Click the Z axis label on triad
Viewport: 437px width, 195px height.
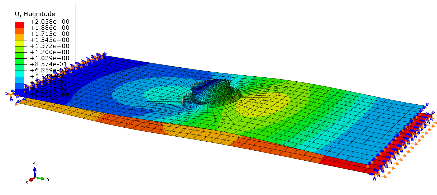[x=34, y=162]
